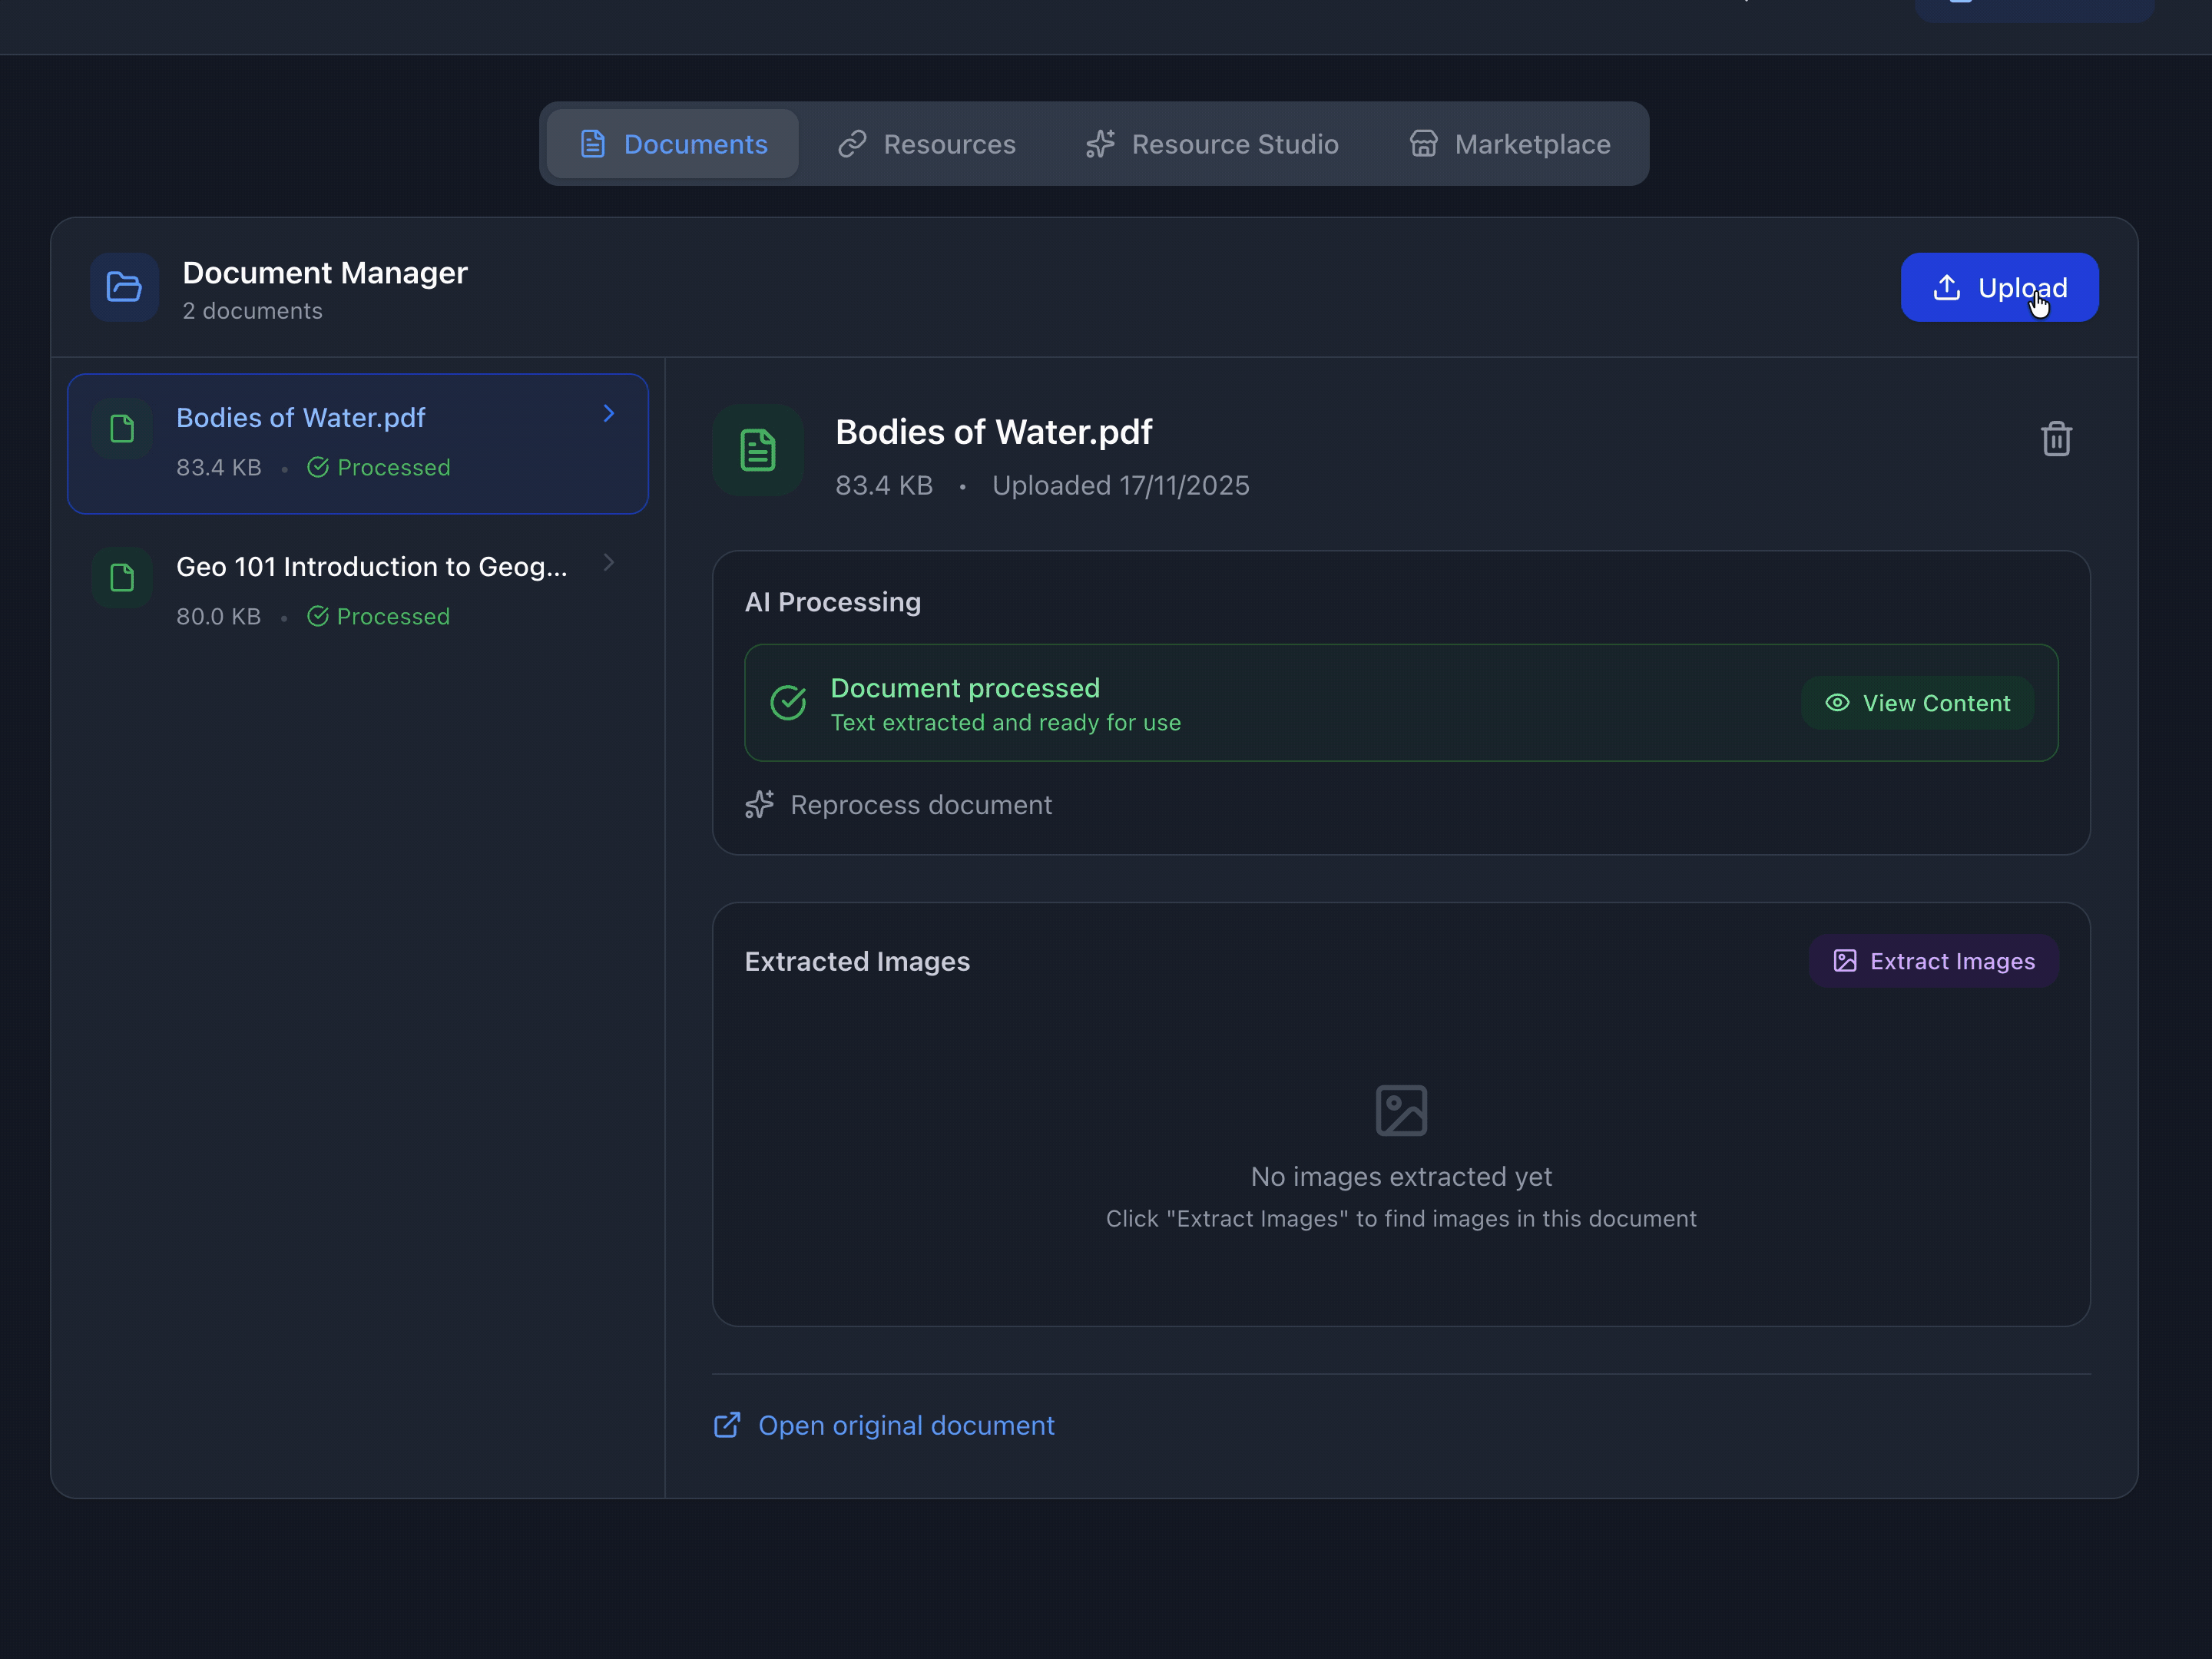The height and width of the screenshot is (1659, 2212).
Task: Click the green file icon beside the Bodies of Water header
Action: tap(757, 450)
